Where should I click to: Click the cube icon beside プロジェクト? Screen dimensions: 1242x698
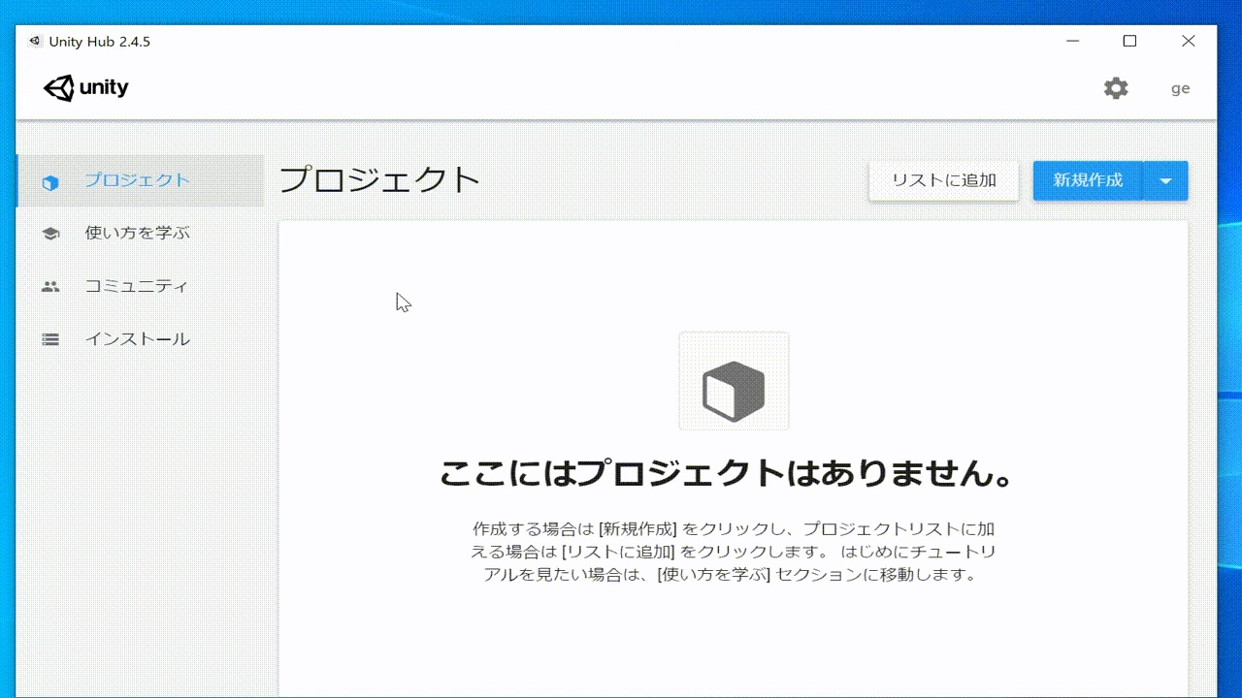pyautogui.click(x=50, y=181)
